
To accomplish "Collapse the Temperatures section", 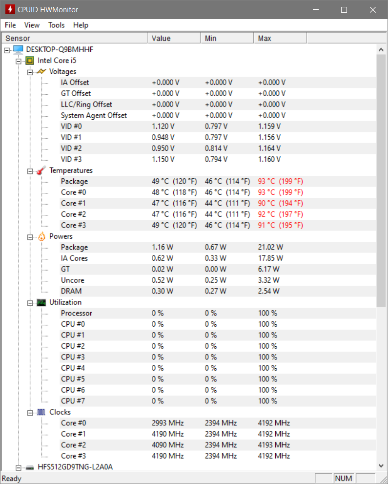I will point(30,170).
